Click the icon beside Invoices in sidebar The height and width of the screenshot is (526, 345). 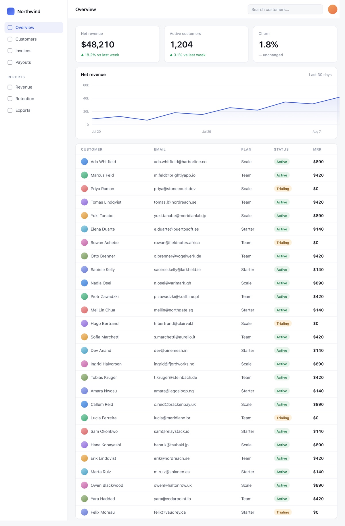click(10, 51)
